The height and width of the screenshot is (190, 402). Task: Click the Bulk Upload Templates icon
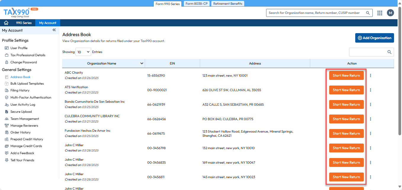[7, 83]
